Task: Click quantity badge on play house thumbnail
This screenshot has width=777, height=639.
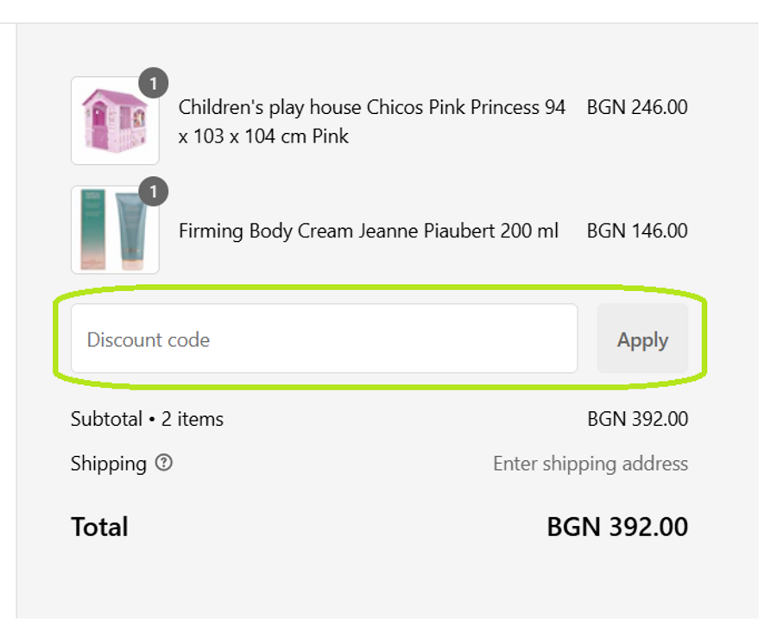Action: 153,83
